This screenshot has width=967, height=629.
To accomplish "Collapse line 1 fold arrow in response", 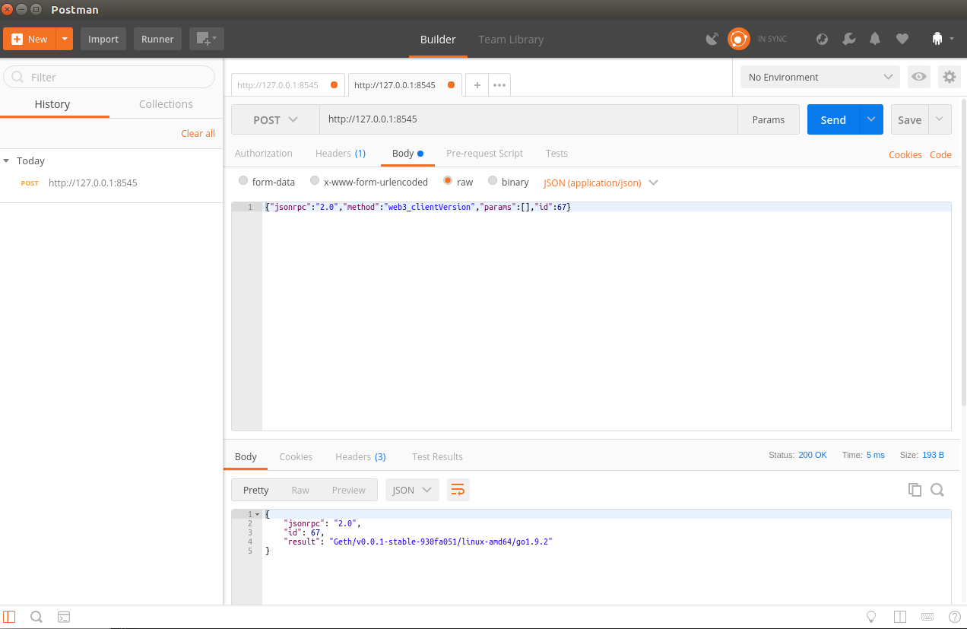I will pos(258,515).
